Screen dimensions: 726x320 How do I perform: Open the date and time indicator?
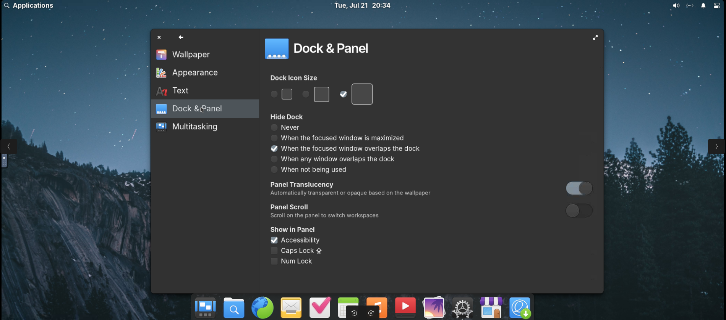[362, 5]
